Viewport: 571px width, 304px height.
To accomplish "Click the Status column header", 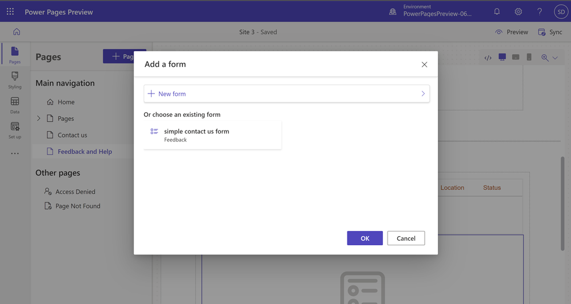I will coord(492,188).
